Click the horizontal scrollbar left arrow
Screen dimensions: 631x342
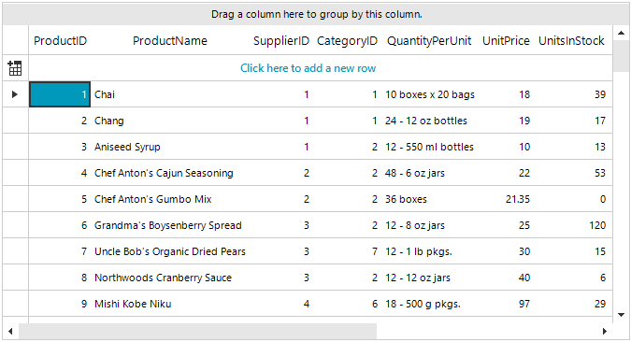coord(10,331)
